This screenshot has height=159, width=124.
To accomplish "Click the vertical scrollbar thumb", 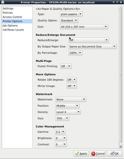I will point(120,76).
